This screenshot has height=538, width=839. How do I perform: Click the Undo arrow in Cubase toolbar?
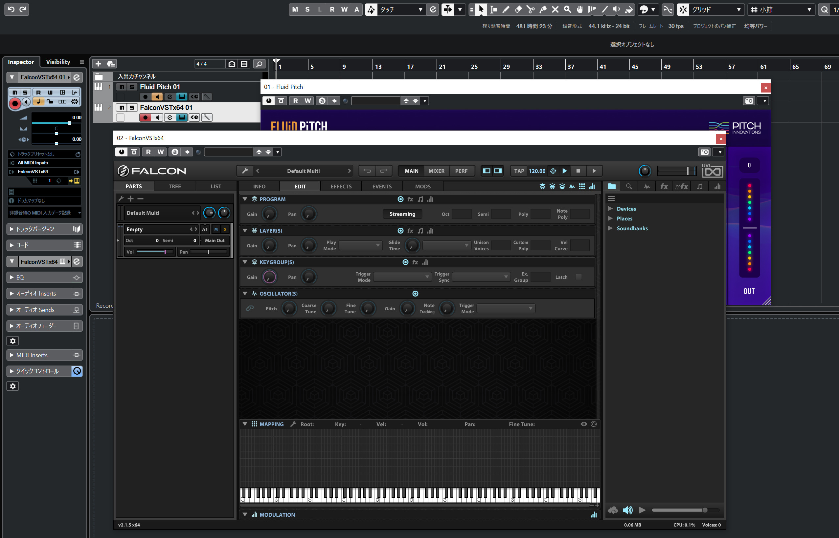tap(11, 10)
